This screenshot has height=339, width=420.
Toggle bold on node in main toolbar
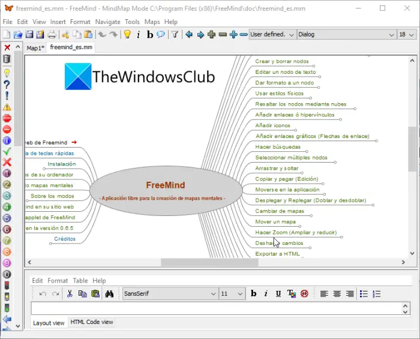coord(150,35)
